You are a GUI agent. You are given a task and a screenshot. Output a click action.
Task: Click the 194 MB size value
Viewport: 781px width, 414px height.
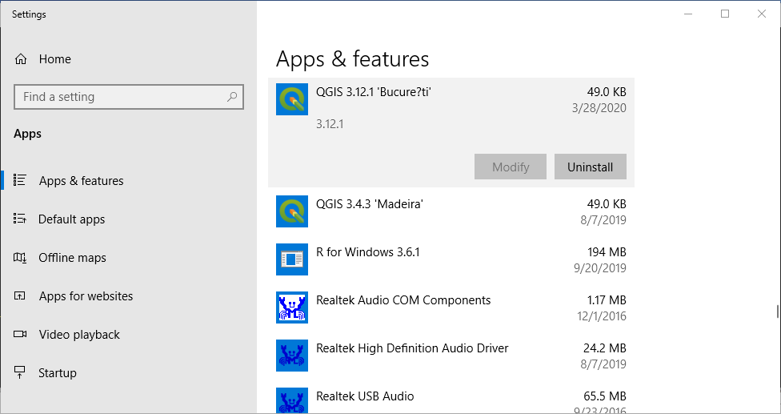point(607,252)
